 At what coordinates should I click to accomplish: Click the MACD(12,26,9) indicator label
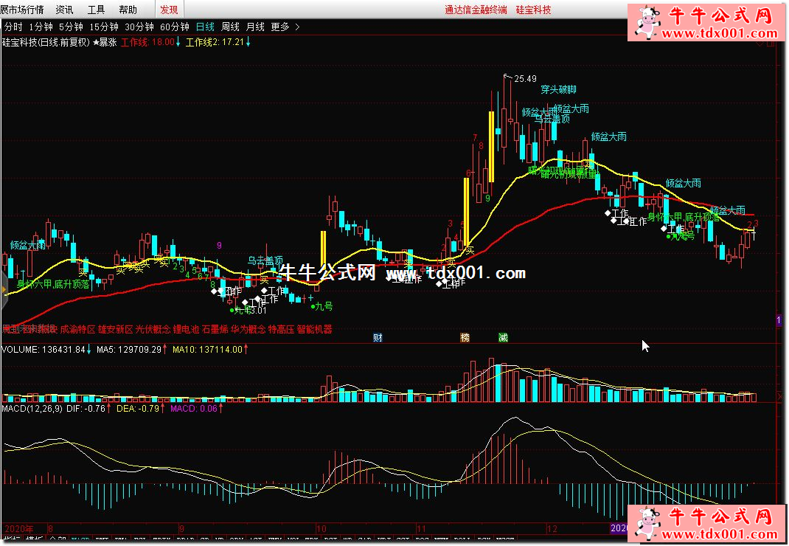point(32,408)
